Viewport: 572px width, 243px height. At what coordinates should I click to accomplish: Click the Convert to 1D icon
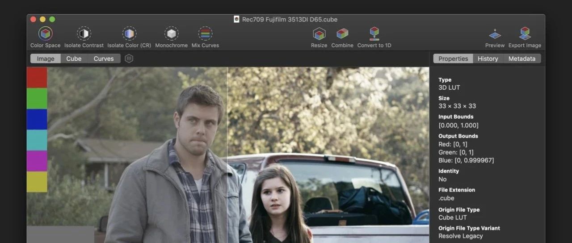tap(374, 34)
